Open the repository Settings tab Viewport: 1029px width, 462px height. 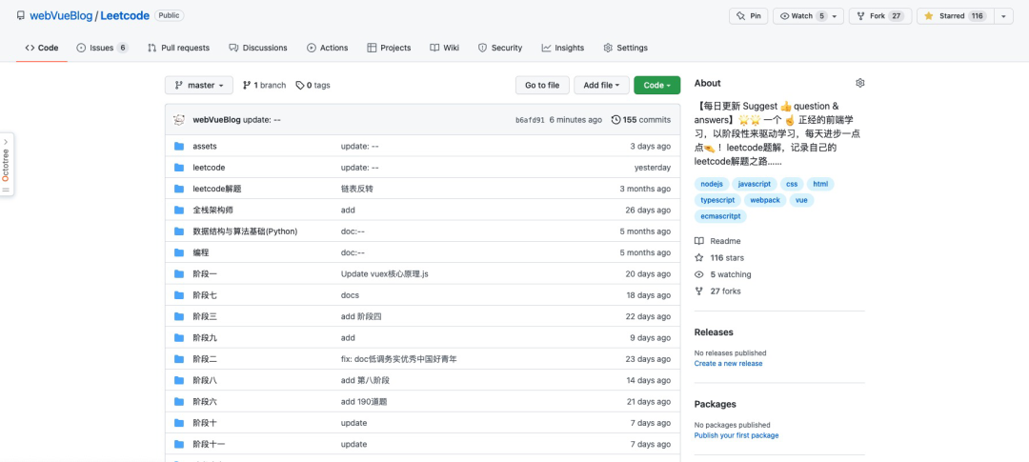point(625,48)
